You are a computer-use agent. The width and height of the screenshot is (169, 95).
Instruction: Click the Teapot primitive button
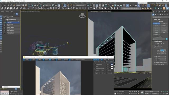tap(156, 32)
